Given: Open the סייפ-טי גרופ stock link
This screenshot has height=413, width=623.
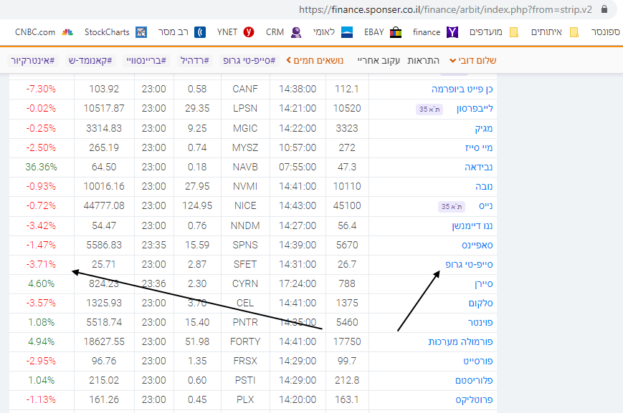Looking at the screenshot, I should click(x=470, y=264).
